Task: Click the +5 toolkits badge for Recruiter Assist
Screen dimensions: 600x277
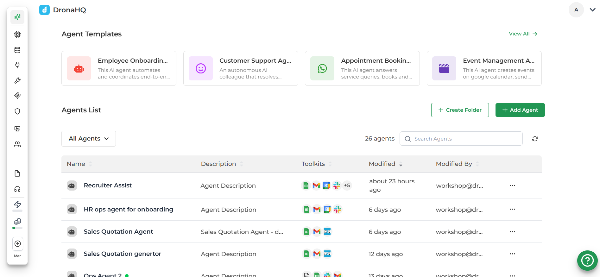Action: (347, 186)
